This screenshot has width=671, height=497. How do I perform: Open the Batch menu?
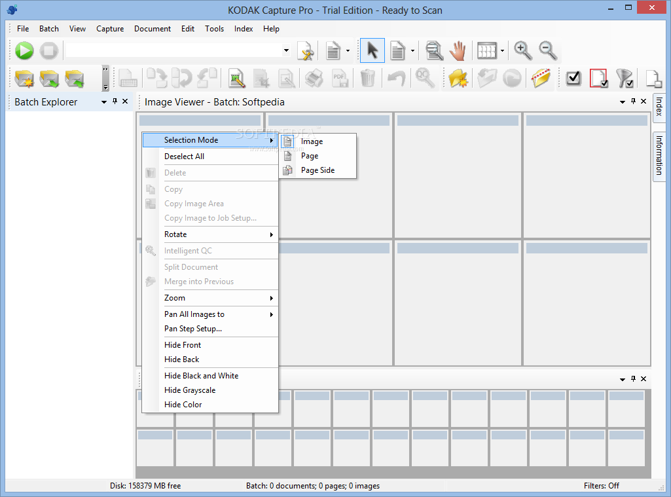(x=49, y=29)
